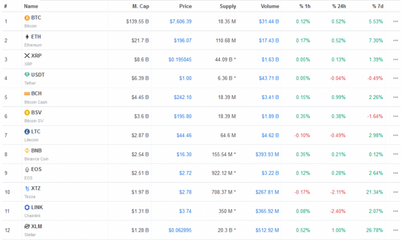Click the Binance Coin BNB icon

pos(27,150)
